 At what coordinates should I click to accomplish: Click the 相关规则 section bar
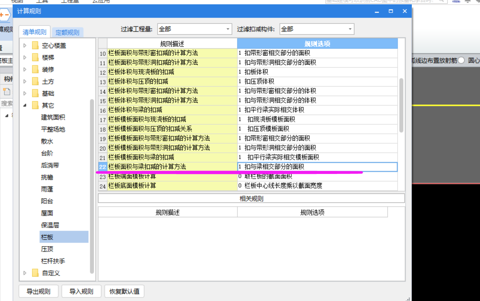[x=251, y=199]
